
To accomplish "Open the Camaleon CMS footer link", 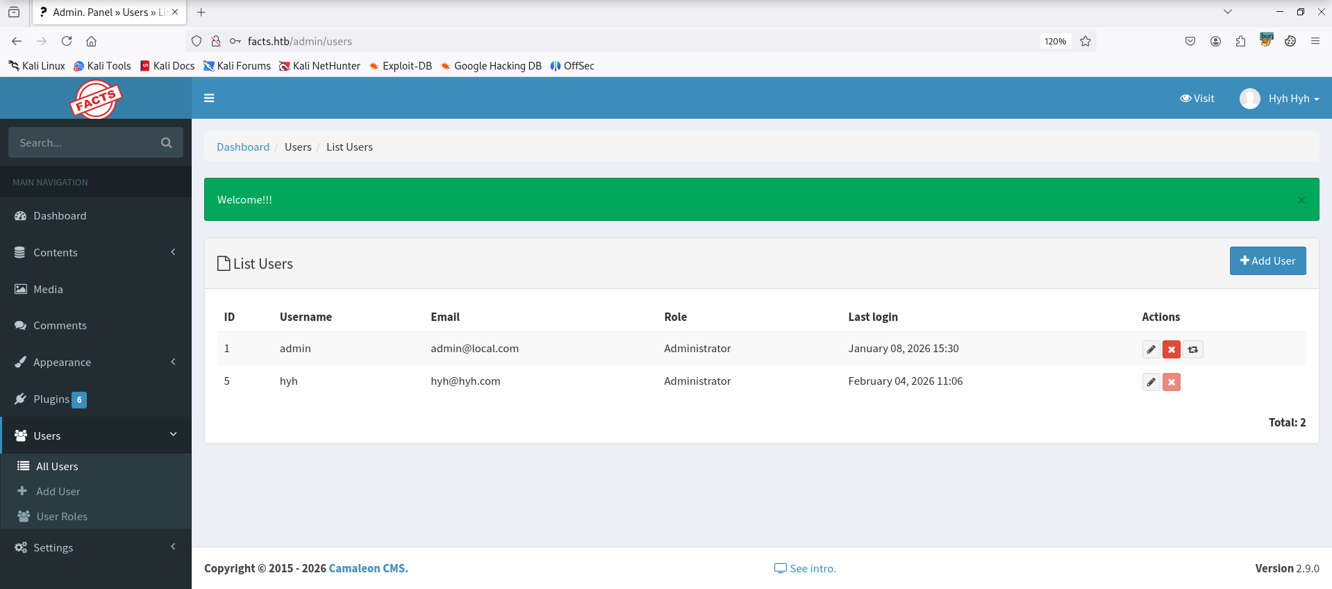I will 368,568.
